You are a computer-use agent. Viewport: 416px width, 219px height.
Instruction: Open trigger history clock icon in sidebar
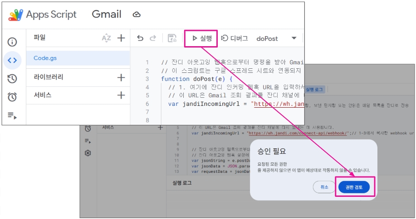(x=12, y=79)
